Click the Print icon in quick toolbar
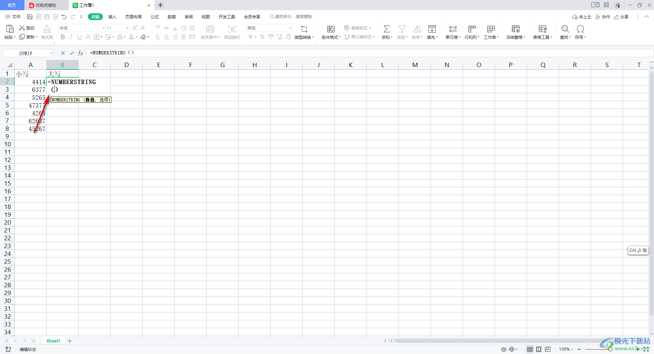Viewport: 654px width, 354px height. pos(47,17)
